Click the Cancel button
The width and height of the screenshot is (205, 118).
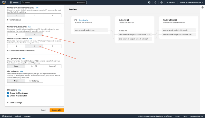43,110
